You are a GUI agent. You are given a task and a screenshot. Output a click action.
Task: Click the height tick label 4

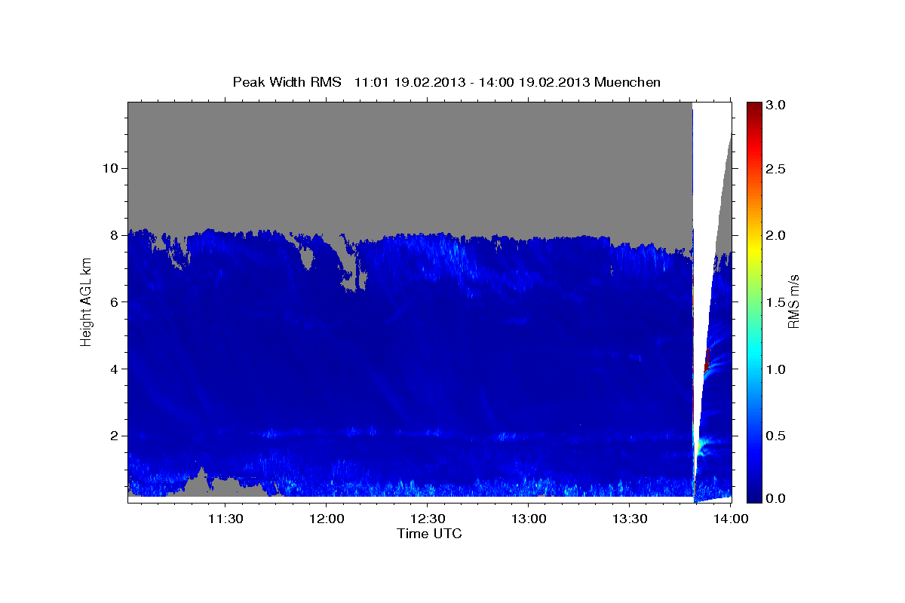[x=113, y=369]
